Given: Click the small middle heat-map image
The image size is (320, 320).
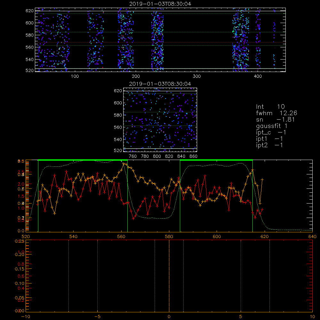Looking at the screenshot, I should click(160, 120).
